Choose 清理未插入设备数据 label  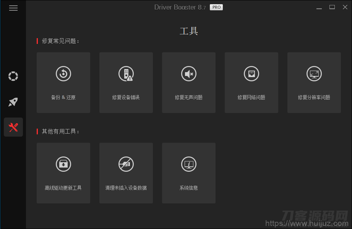tap(126, 188)
